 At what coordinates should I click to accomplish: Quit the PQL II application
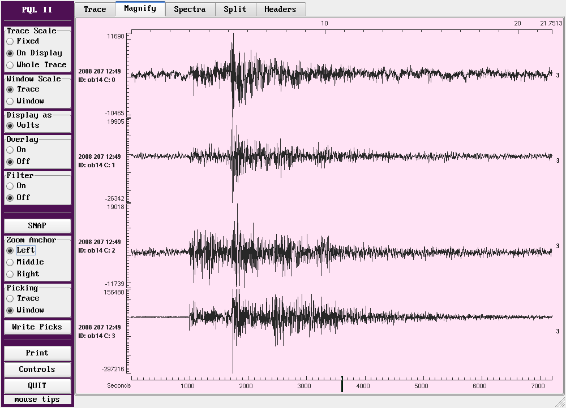tap(37, 386)
